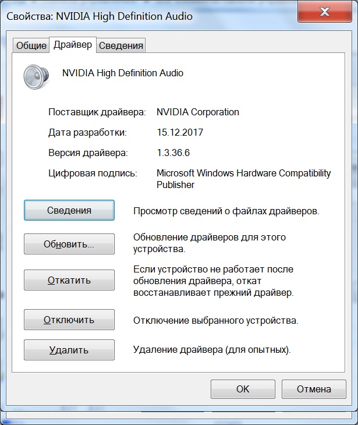
Task: Click the driver date 15.12.2017
Action: coord(179,132)
